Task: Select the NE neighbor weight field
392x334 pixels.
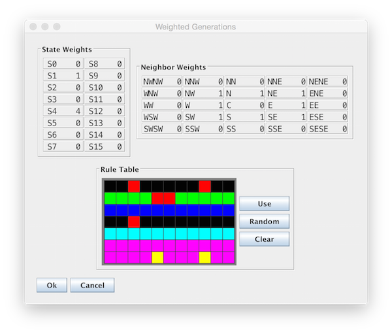Action: [286, 93]
